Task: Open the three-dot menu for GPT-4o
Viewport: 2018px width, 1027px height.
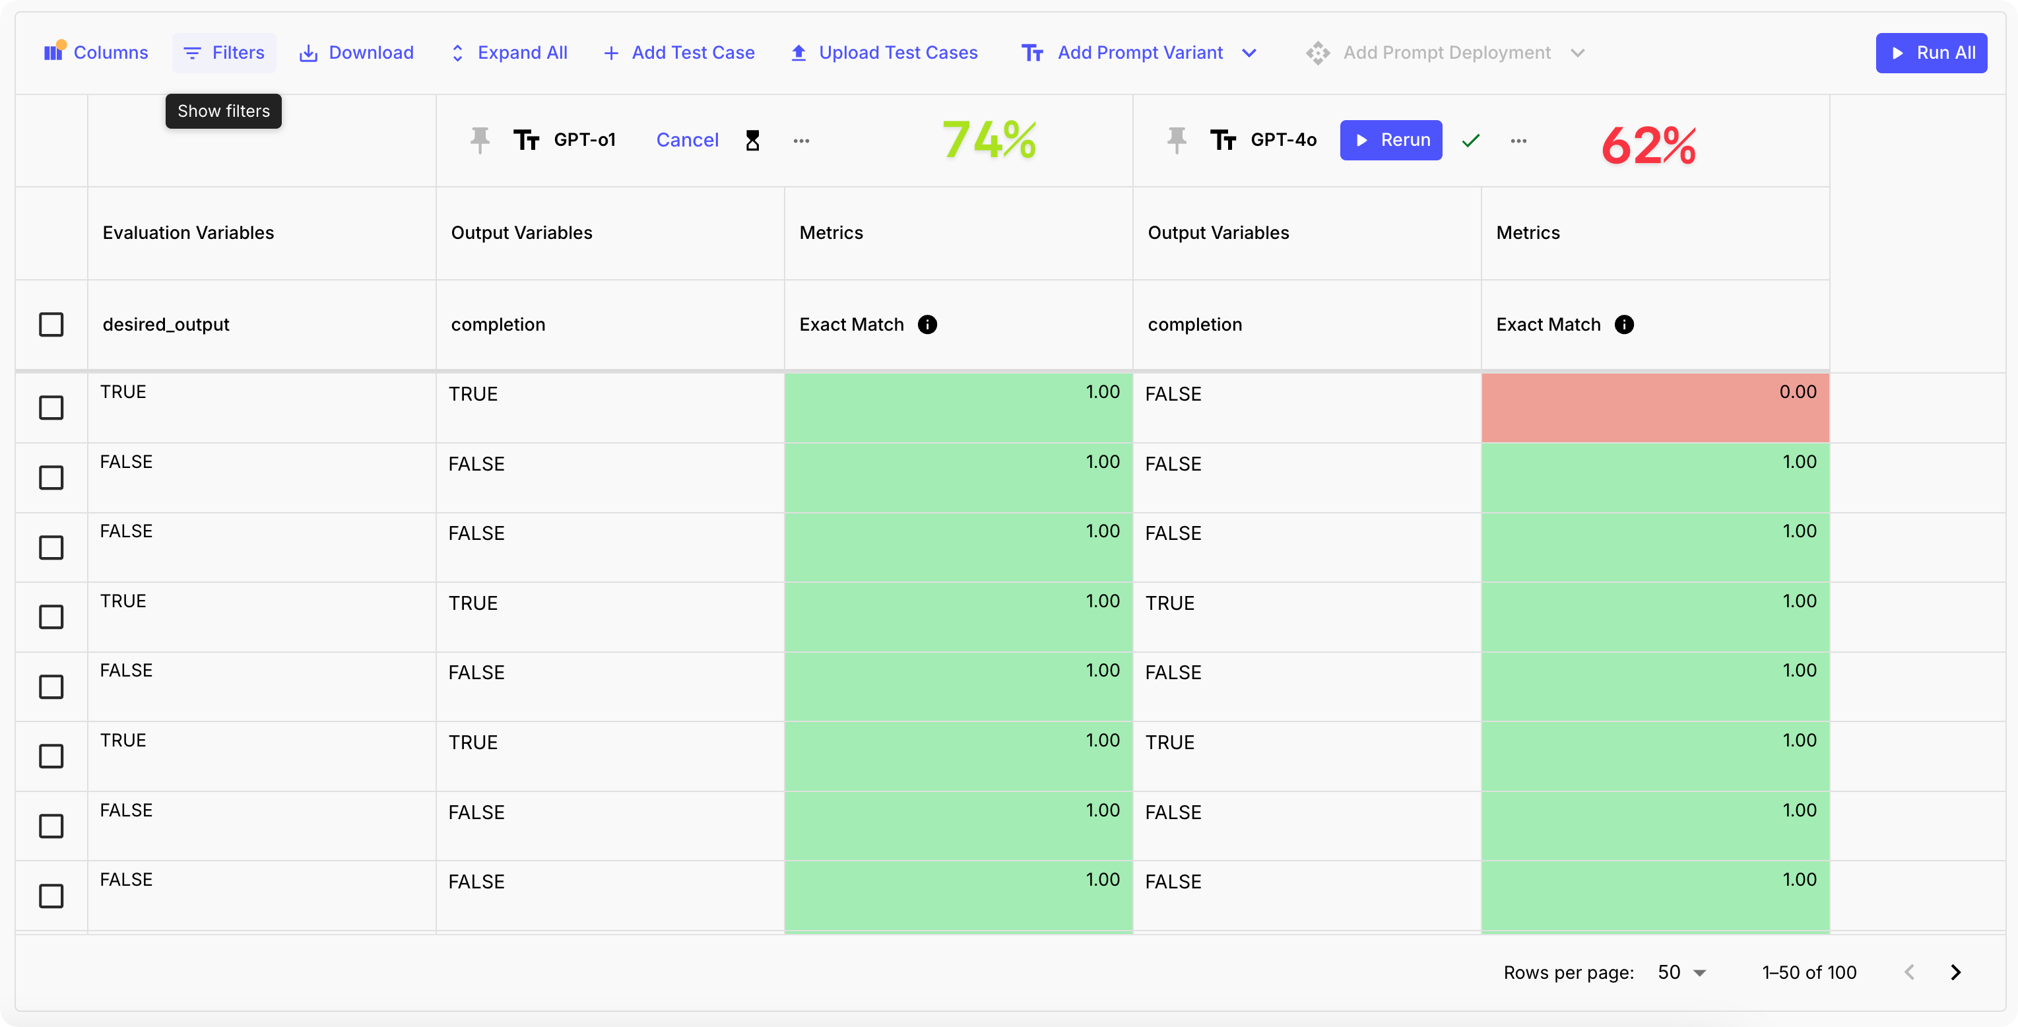Action: (x=1518, y=141)
